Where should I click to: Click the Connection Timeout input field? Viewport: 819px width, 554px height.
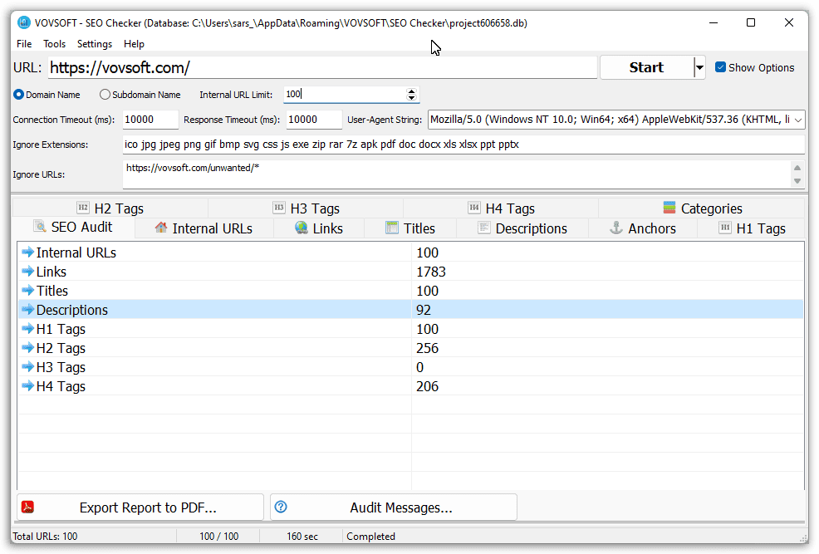point(150,120)
